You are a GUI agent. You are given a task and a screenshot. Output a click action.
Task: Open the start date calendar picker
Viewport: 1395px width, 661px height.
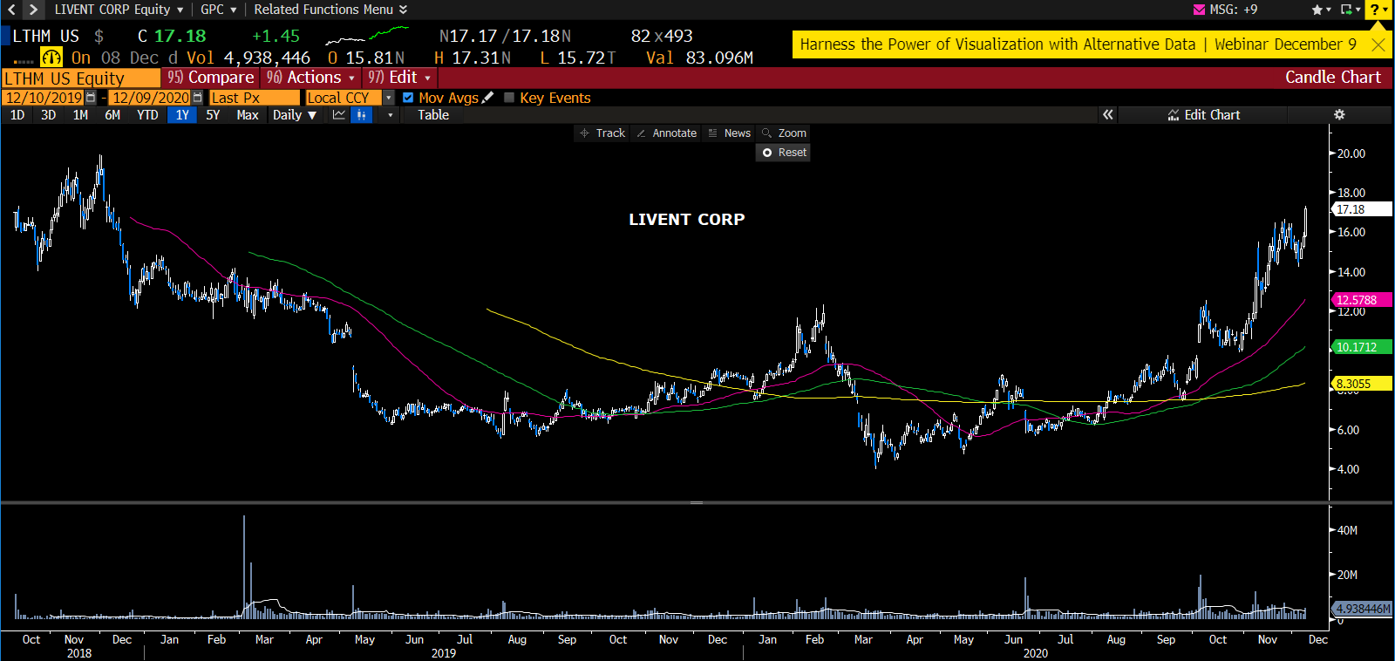click(x=91, y=98)
